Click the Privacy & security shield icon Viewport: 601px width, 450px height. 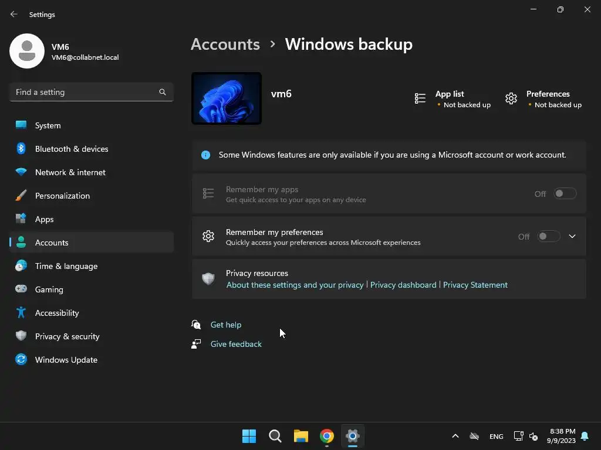pyautogui.click(x=21, y=336)
